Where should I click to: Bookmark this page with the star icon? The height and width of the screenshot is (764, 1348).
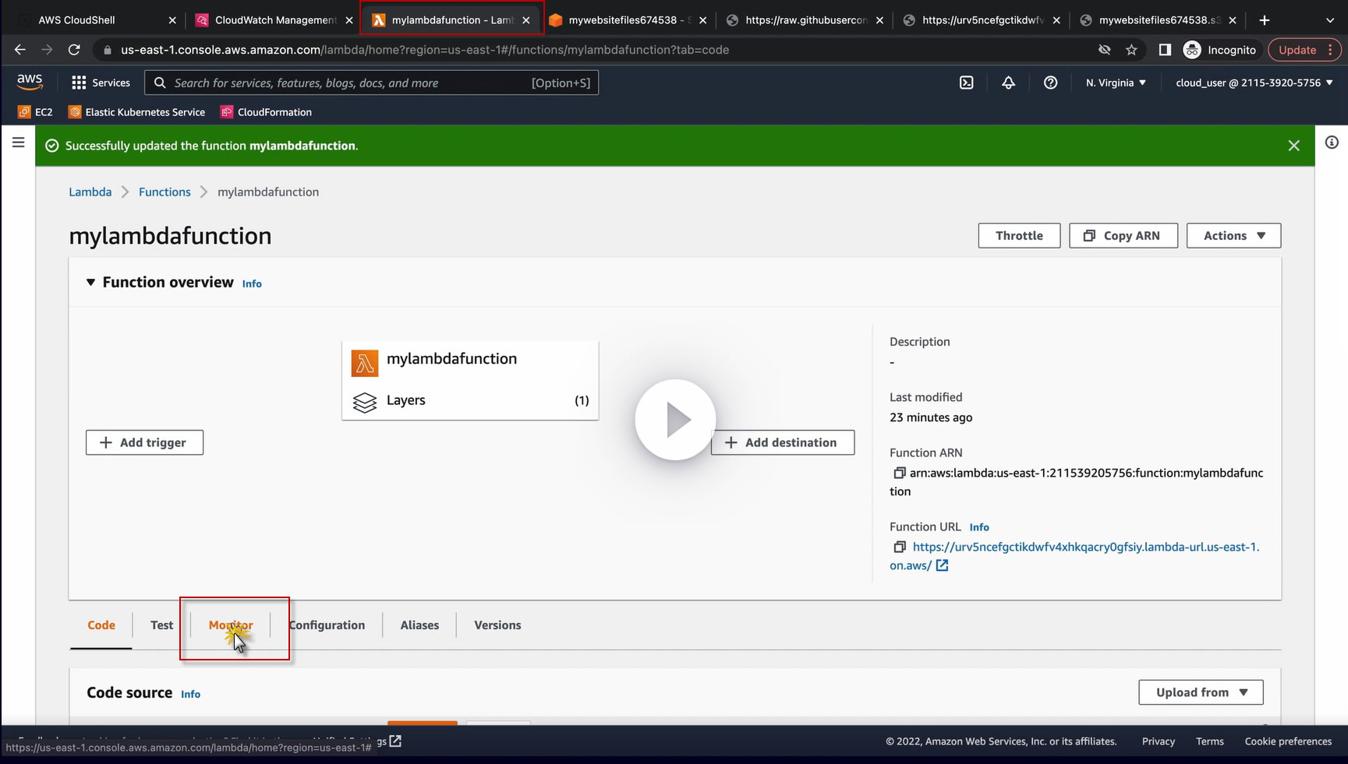(1131, 50)
